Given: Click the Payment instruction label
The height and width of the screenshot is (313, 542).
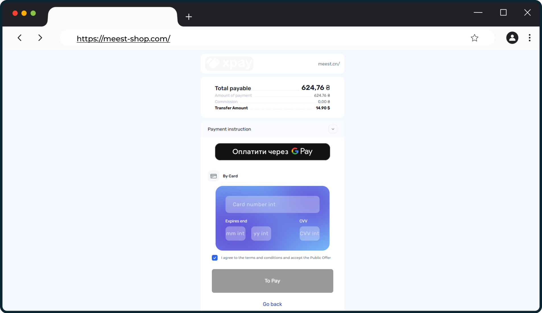Looking at the screenshot, I should click(x=229, y=129).
